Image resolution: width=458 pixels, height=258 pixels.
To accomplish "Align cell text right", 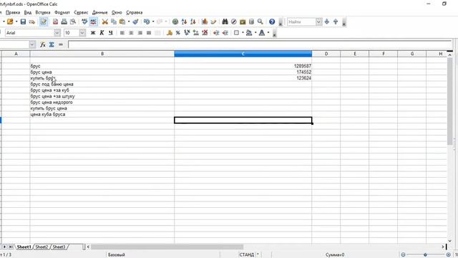I will point(140,33).
